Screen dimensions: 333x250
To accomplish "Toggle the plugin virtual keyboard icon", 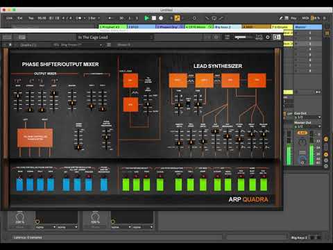I will click(276, 37).
